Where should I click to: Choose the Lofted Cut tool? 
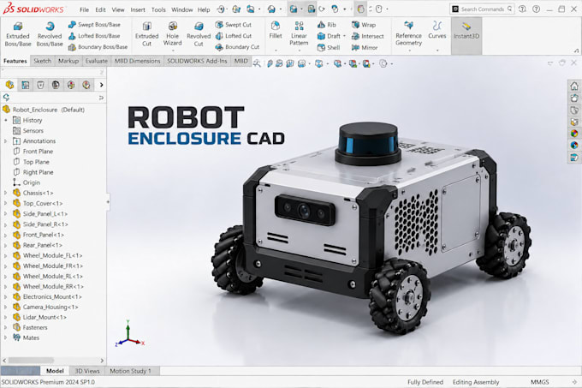pyautogui.click(x=234, y=36)
